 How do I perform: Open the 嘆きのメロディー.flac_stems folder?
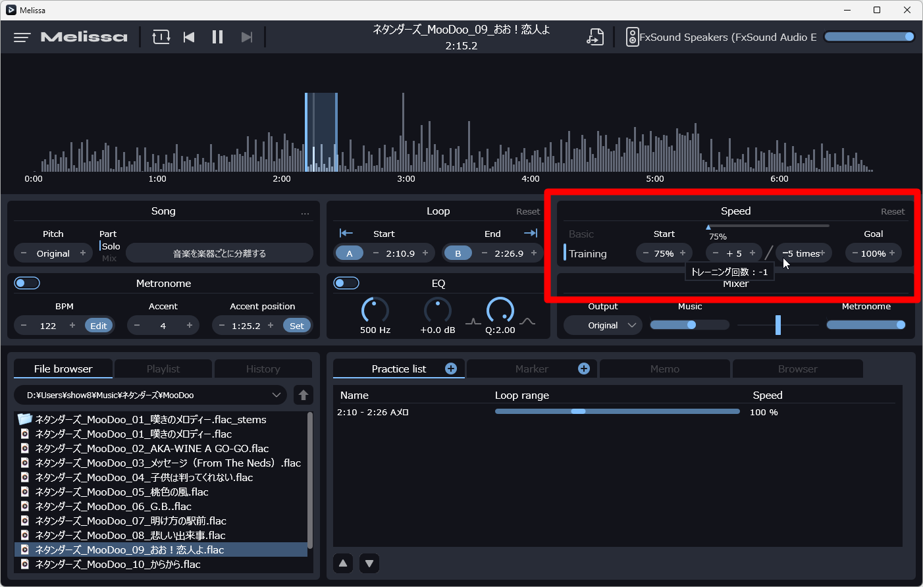pyautogui.click(x=161, y=419)
